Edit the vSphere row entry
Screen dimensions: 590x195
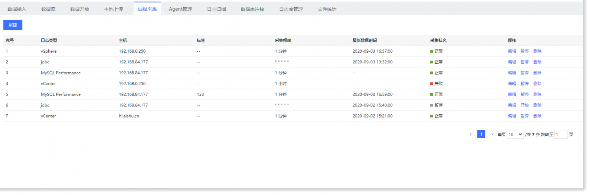click(x=512, y=51)
